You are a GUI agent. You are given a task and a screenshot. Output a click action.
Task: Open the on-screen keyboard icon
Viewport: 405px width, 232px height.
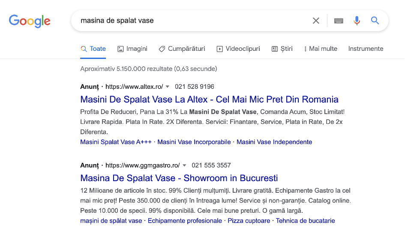coord(339,21)
